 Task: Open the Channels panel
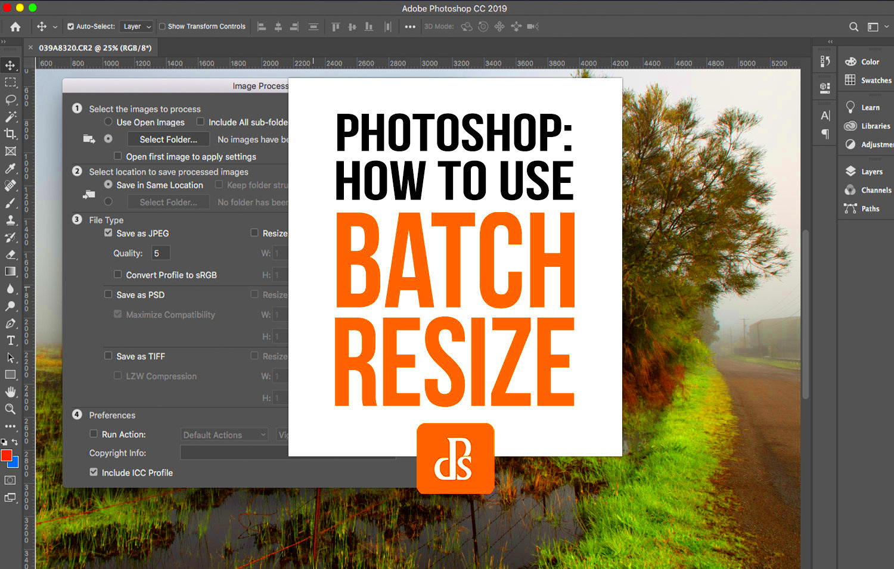click(x=868, y=190)
